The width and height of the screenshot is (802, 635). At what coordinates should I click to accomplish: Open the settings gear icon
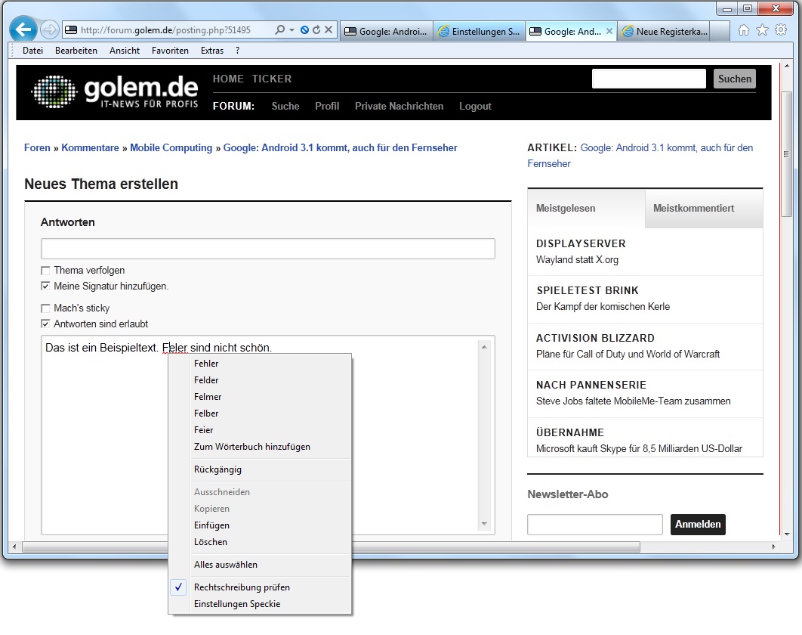[780, 29]
